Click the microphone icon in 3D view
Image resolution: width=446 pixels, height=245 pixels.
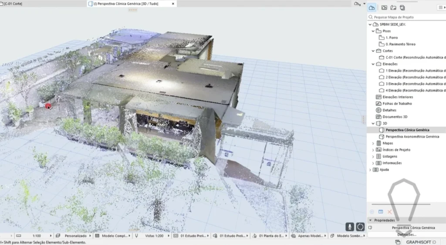[x=350, y=227]
